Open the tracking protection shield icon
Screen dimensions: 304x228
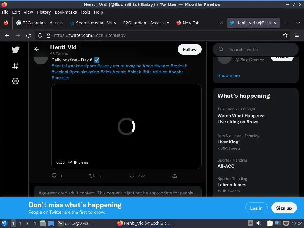[40, 35]
